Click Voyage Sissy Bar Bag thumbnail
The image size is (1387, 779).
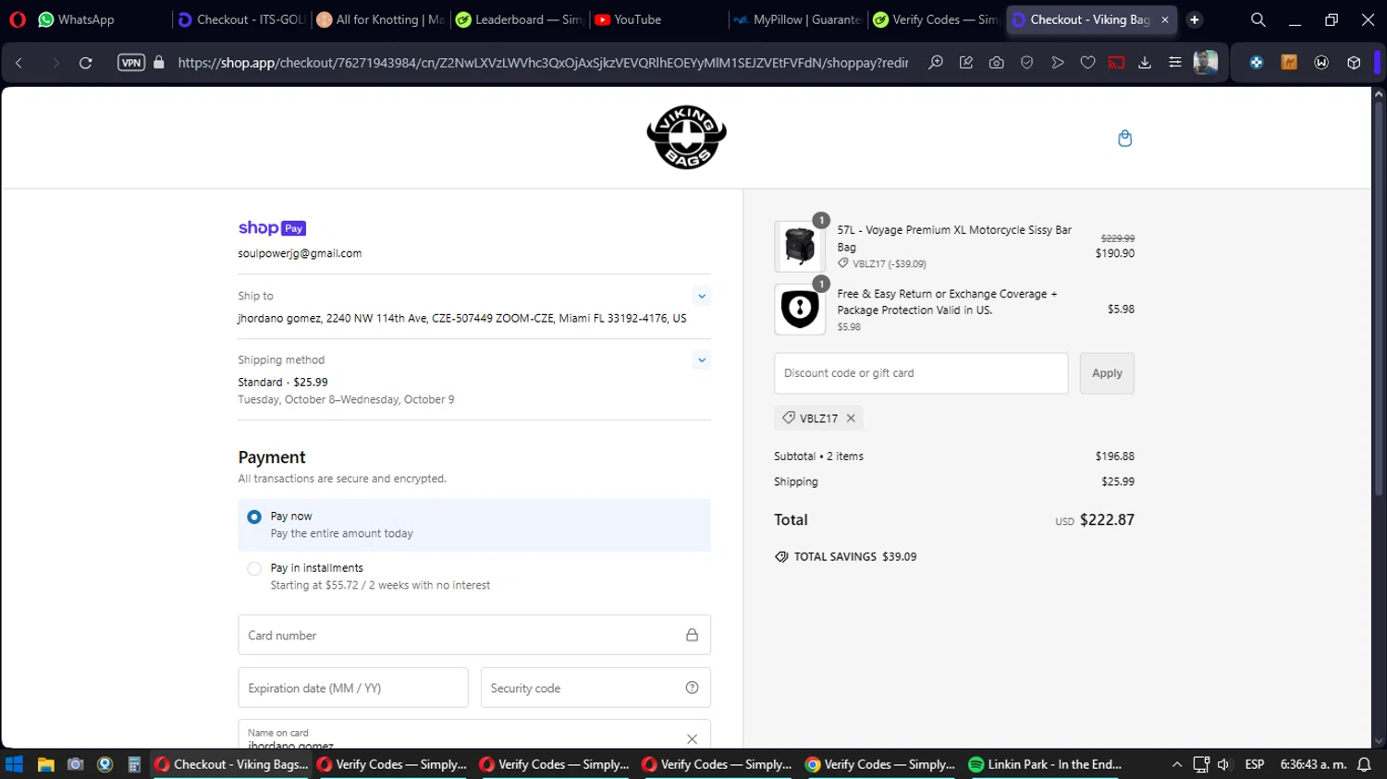point(799,247)
